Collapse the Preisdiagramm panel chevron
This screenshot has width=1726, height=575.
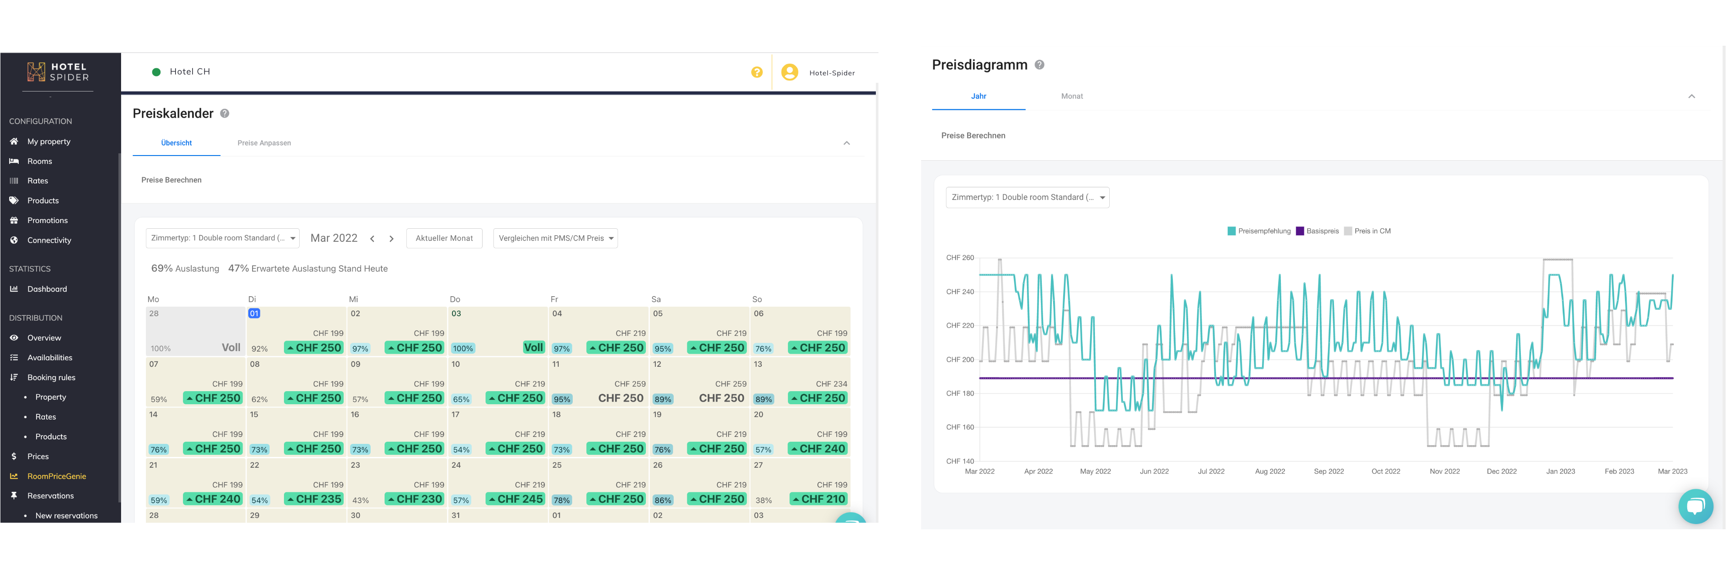click(x=1691, y=97)
